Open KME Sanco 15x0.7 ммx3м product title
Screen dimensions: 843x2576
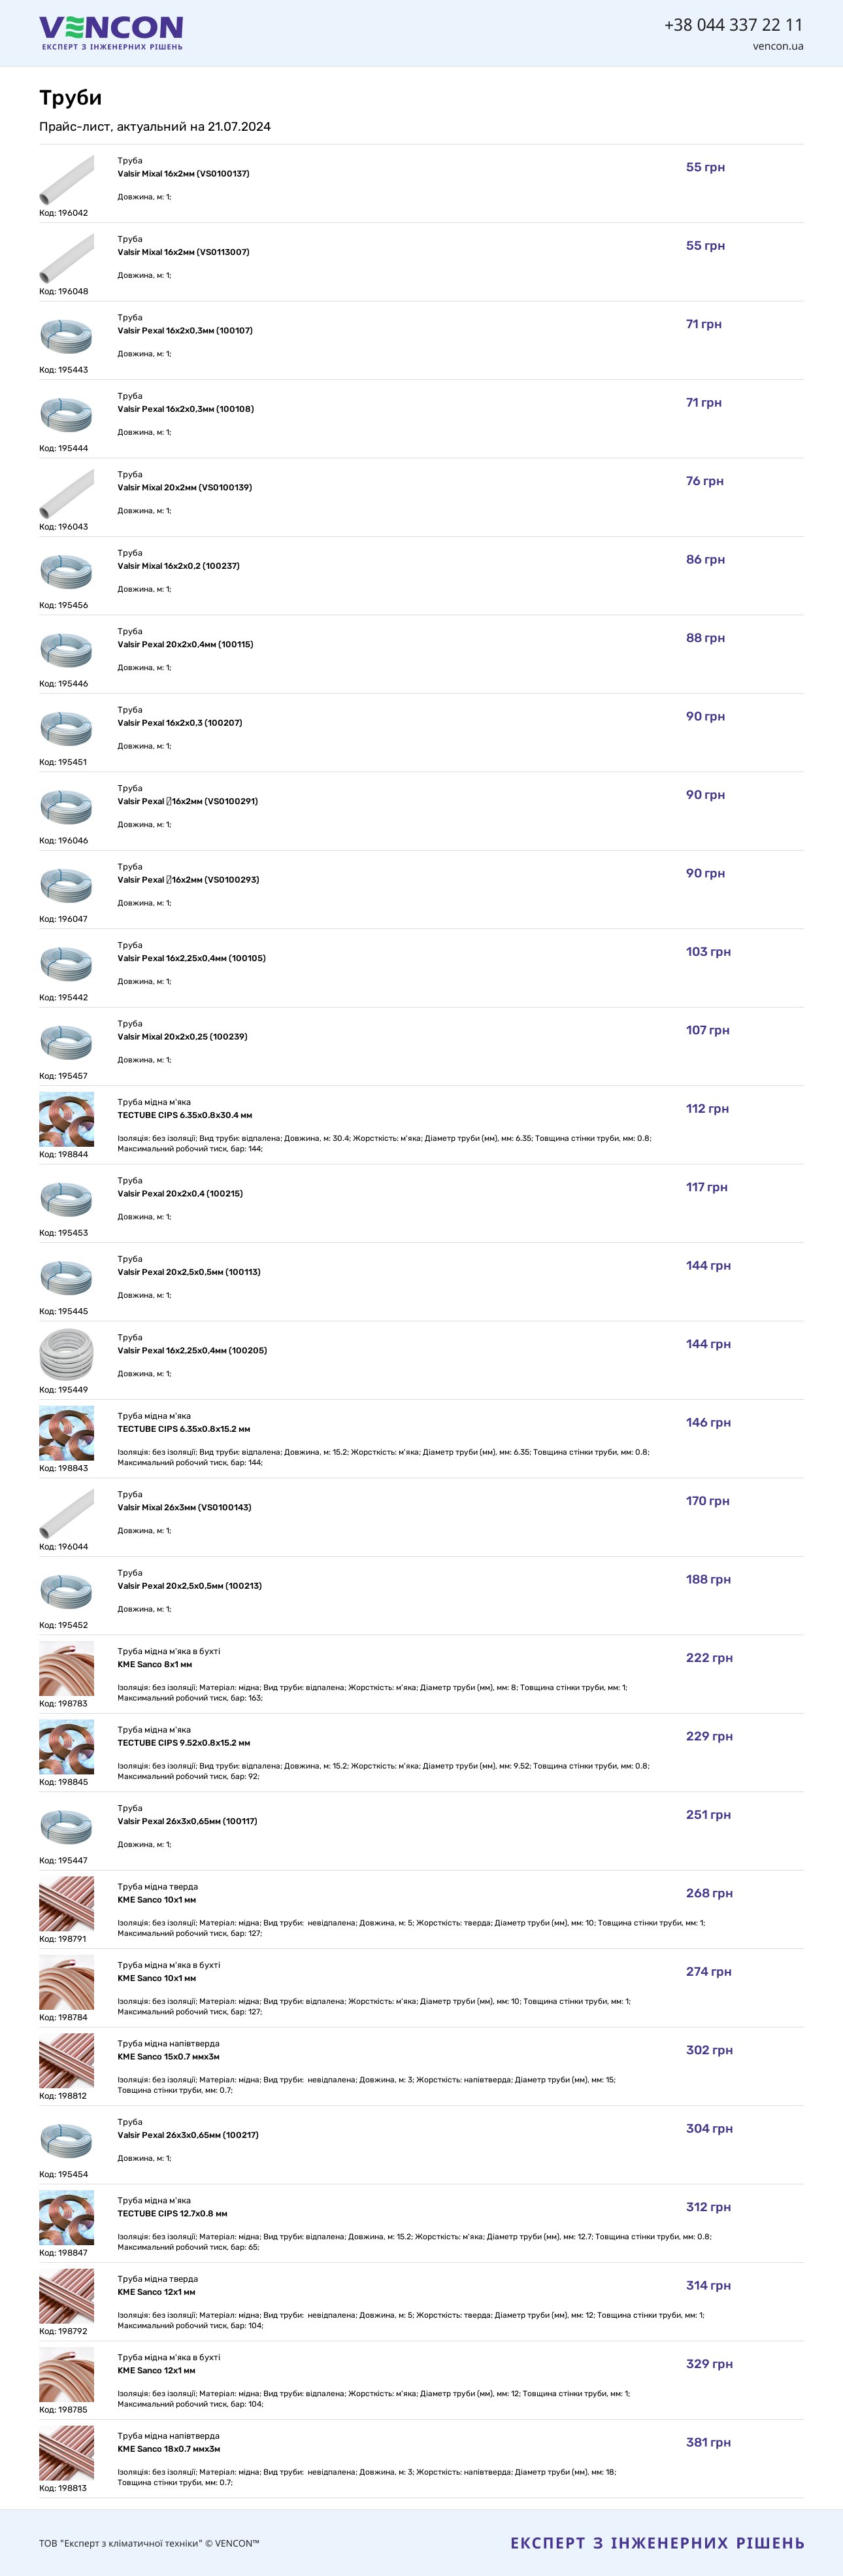tap(168, 2057)
